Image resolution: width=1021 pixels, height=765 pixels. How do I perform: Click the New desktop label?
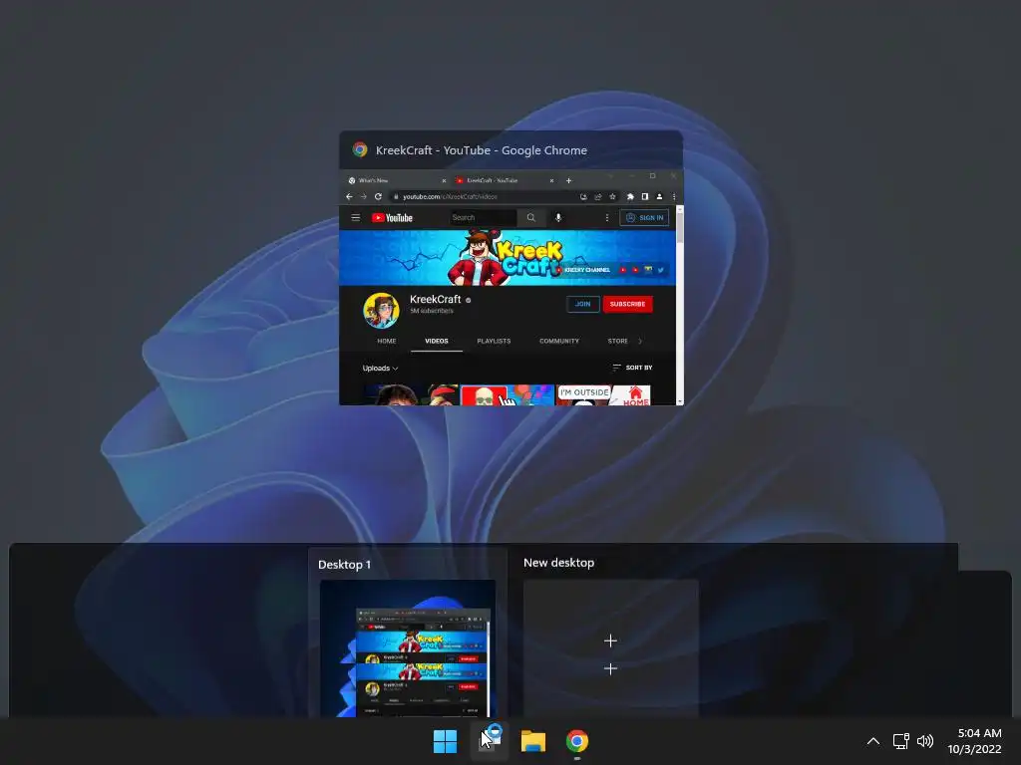pyautogui.click(x=558, y=563)
